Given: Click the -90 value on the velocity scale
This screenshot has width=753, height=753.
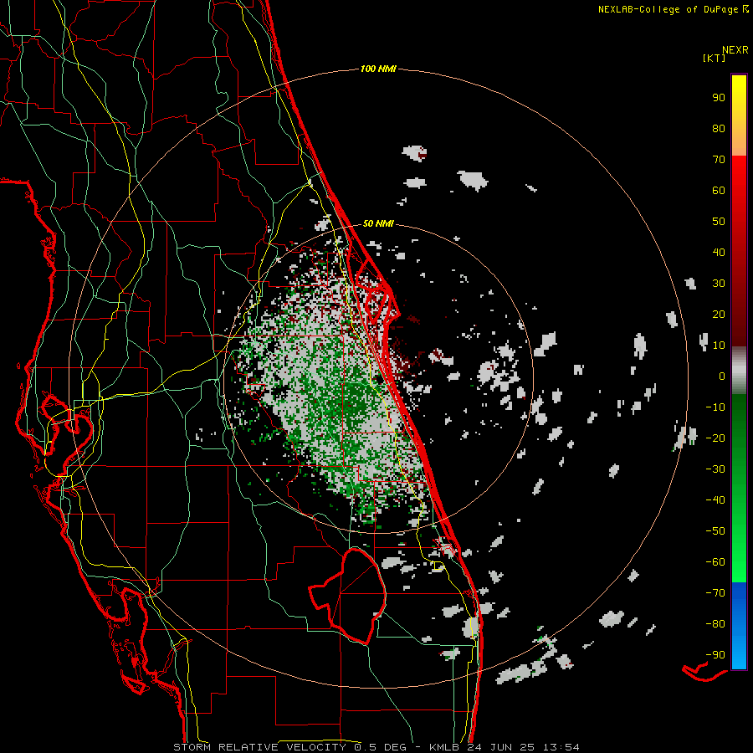Looking at the screenshot, I should coord(715,655).
